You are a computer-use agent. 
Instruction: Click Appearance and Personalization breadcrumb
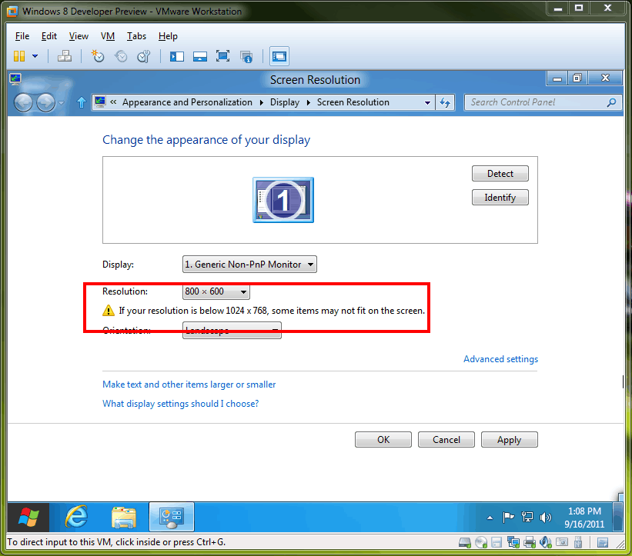pos(187,102)
